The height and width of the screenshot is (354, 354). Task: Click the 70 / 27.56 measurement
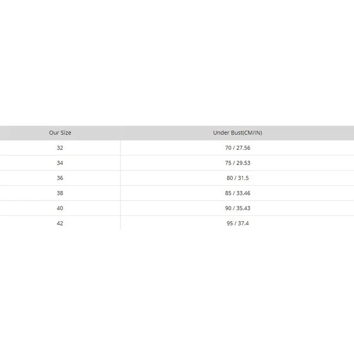[x=238, y=148]
